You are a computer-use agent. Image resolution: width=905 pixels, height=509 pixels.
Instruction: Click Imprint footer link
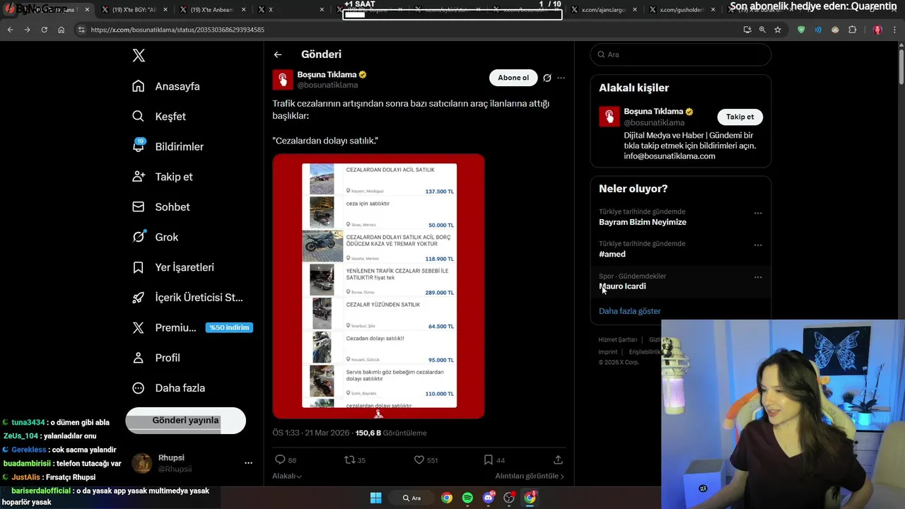click(x=608, y=352)
